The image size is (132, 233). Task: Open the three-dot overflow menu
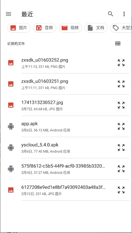(x=124, y=14)
